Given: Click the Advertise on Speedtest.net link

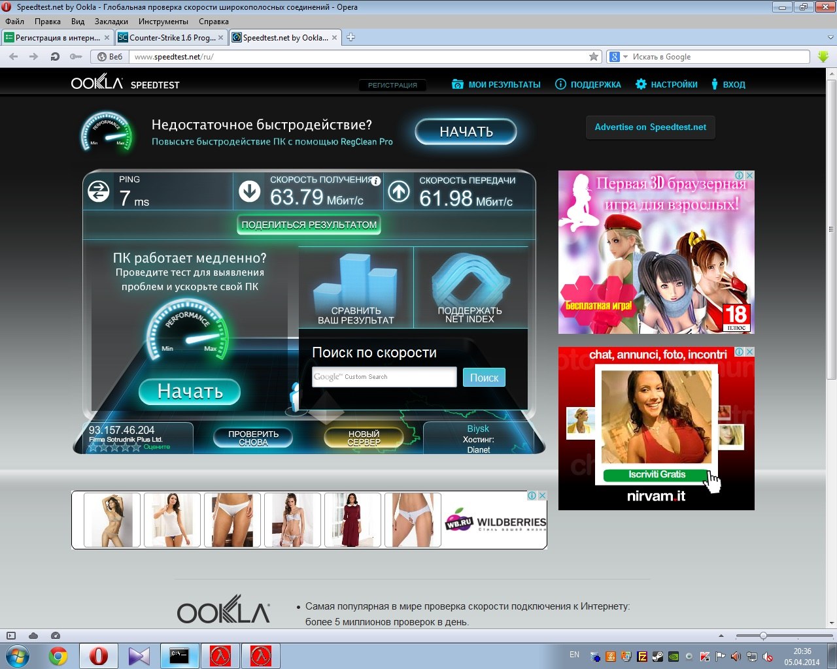Looking at the screenshot, I should [651, 127].
